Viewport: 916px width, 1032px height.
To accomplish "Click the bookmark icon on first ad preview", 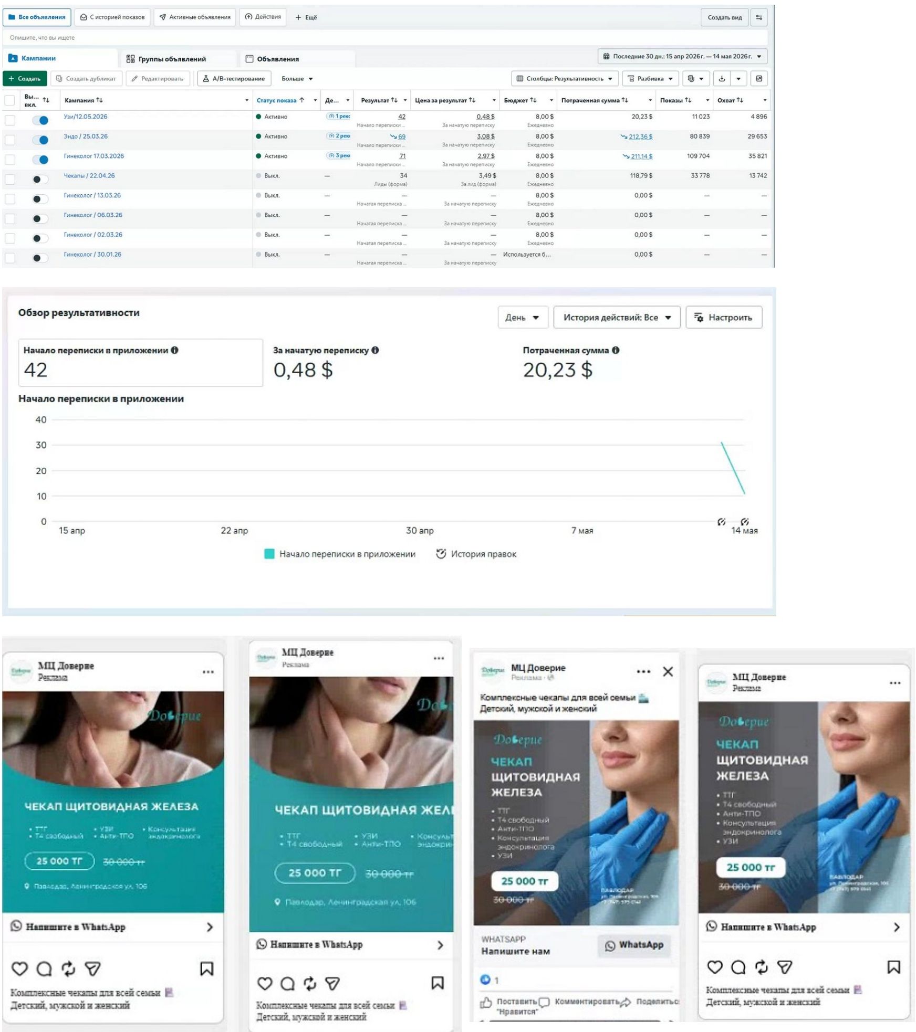I will (206, 968).
